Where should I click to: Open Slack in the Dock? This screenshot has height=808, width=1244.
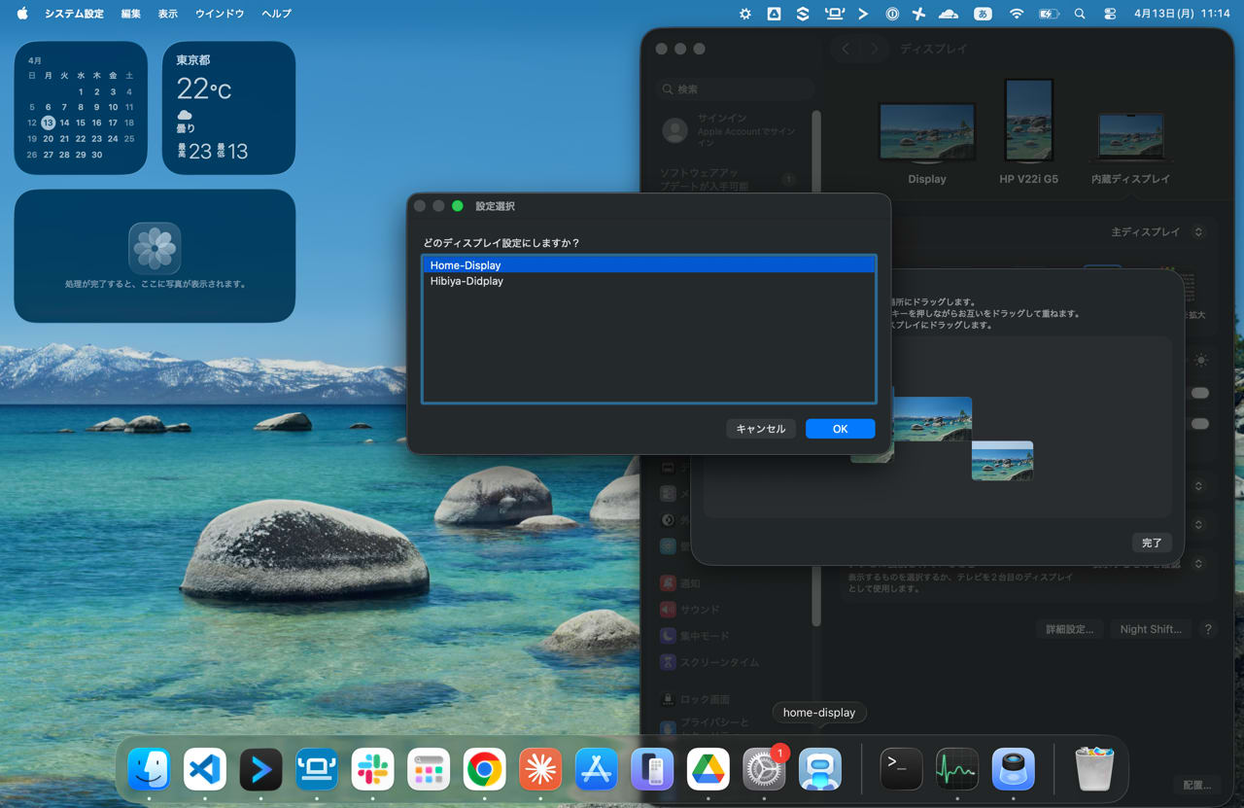[x=372, y=770]
